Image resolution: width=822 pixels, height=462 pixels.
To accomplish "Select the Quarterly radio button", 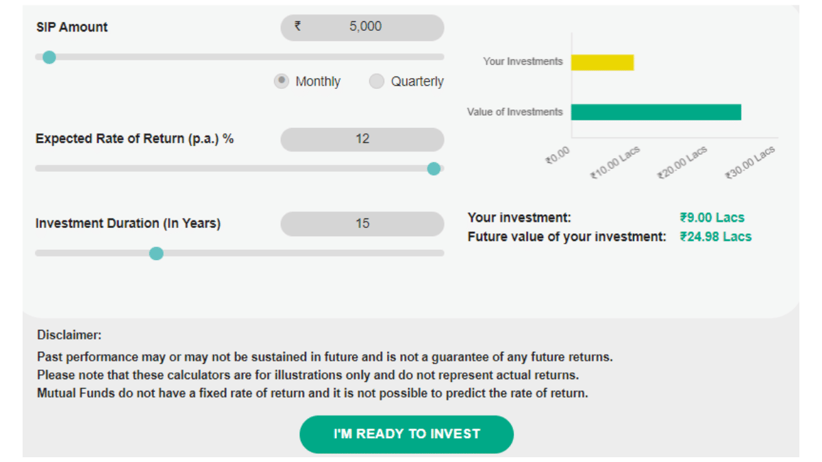I will coord(377,81).
